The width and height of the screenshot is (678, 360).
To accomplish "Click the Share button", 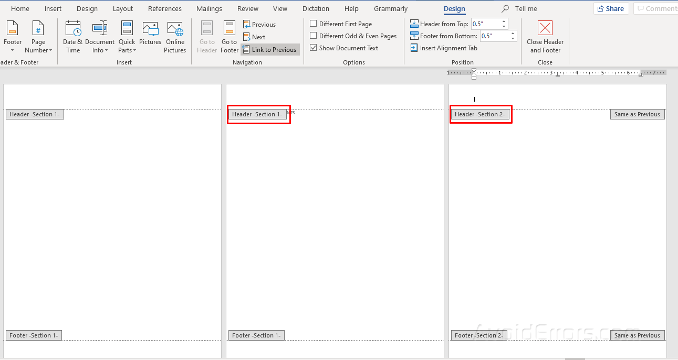I will 611,8.
